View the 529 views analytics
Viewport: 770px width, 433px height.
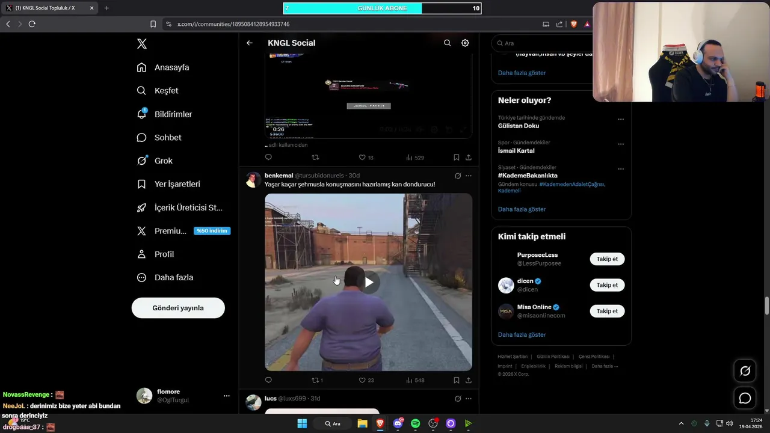415,158
